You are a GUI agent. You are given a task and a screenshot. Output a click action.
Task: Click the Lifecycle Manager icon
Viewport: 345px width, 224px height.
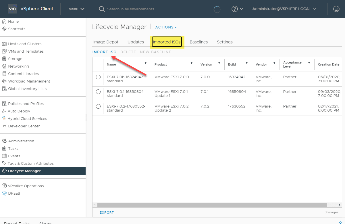click(x=4, y=171)
